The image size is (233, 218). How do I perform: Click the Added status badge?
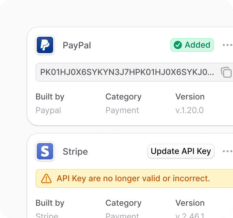coord(192,45)
